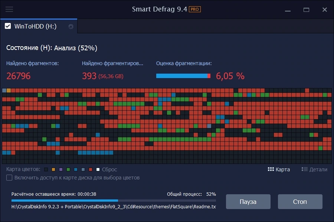Switch to the Карта map view
This screenshot has width=334, height=222.
coord(279,169)
